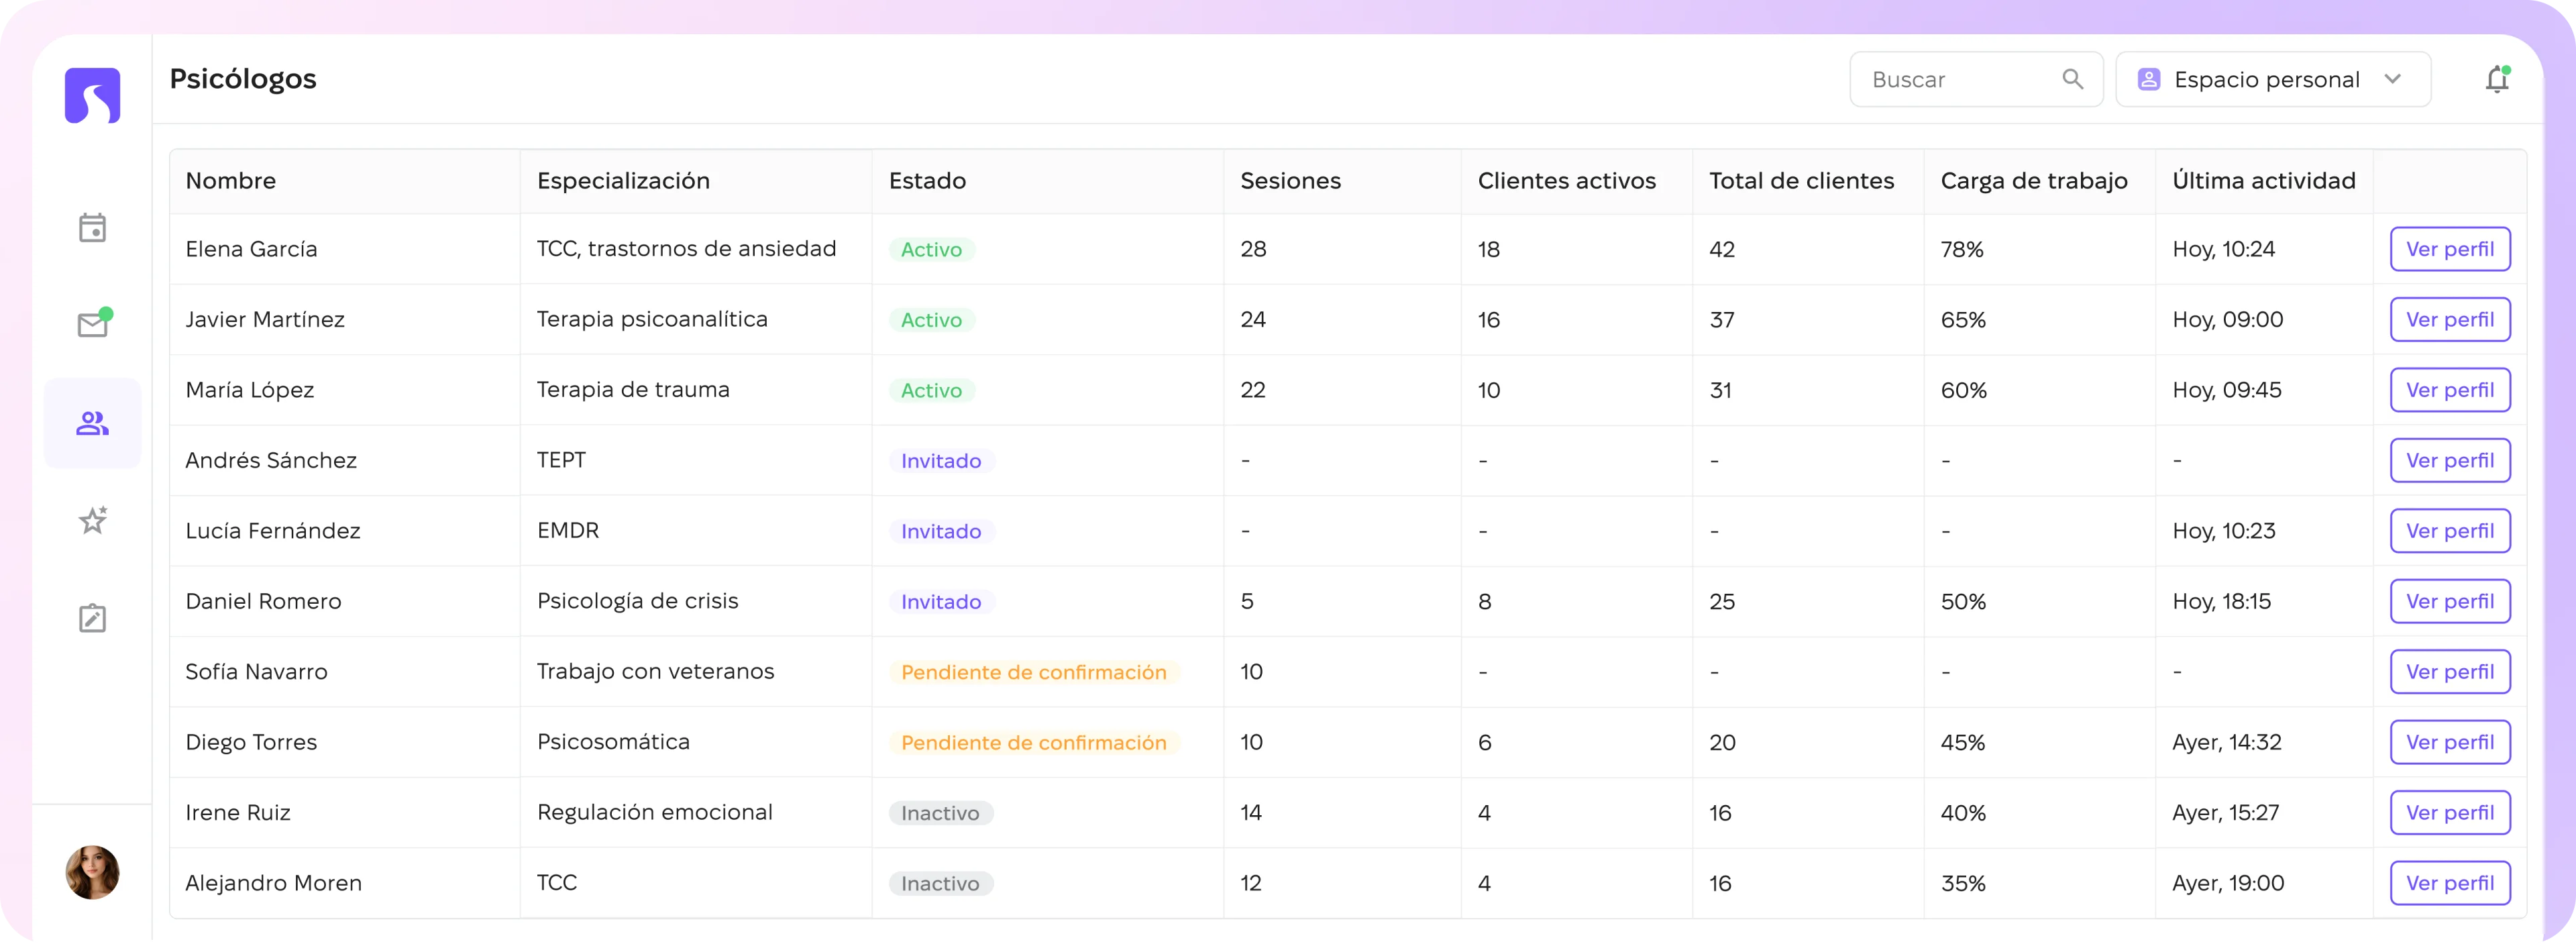Screen dimensions: 2576x944
Task: Expand the Espacio personal dropdown
Action: coord(2272,79)
